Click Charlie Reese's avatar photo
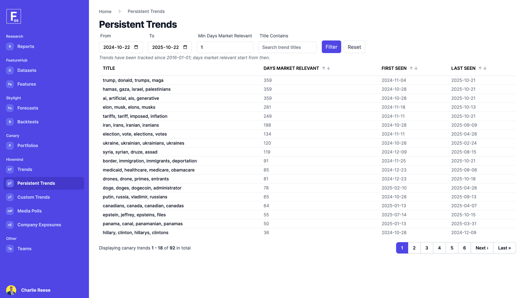Viewport: 525px width, 298px height. coord(11,290)
